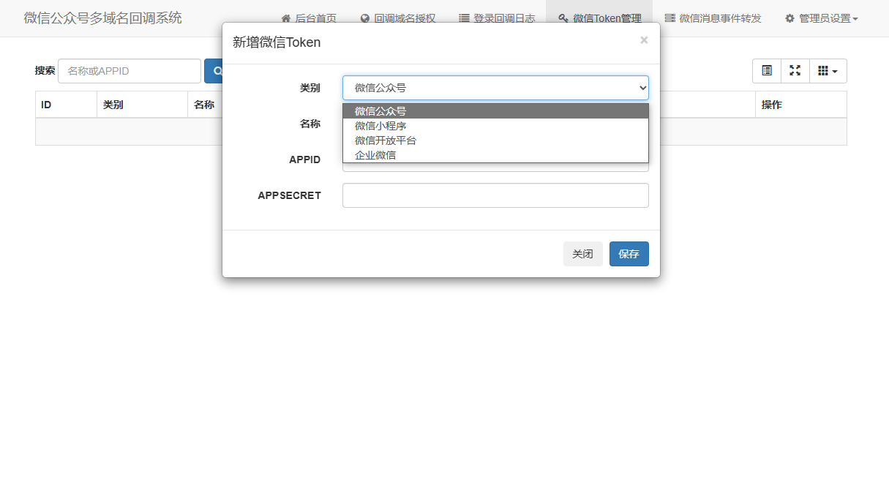Click the 关闭 button in the dialog
889x499 pixels.
[x=582, y=253]
